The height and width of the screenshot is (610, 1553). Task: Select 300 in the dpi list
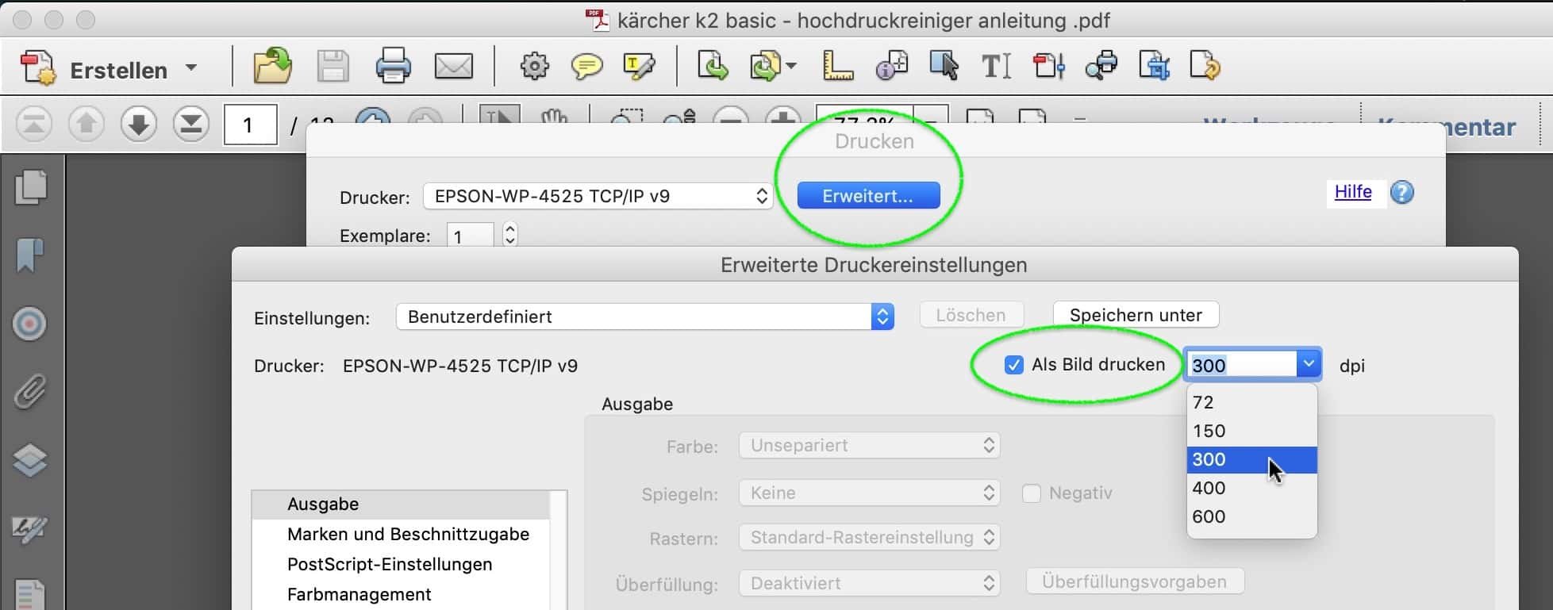tap(1251, 459)
